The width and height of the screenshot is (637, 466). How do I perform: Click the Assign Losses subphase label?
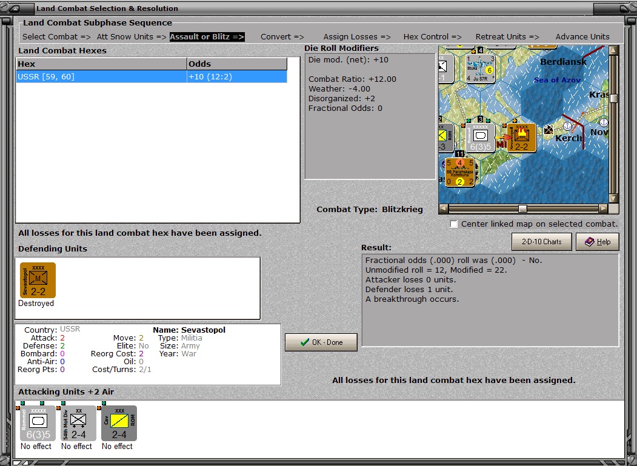(357, 36)
